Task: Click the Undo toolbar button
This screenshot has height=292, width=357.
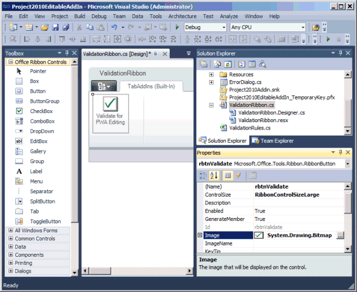Action: (x=114, y=27)
